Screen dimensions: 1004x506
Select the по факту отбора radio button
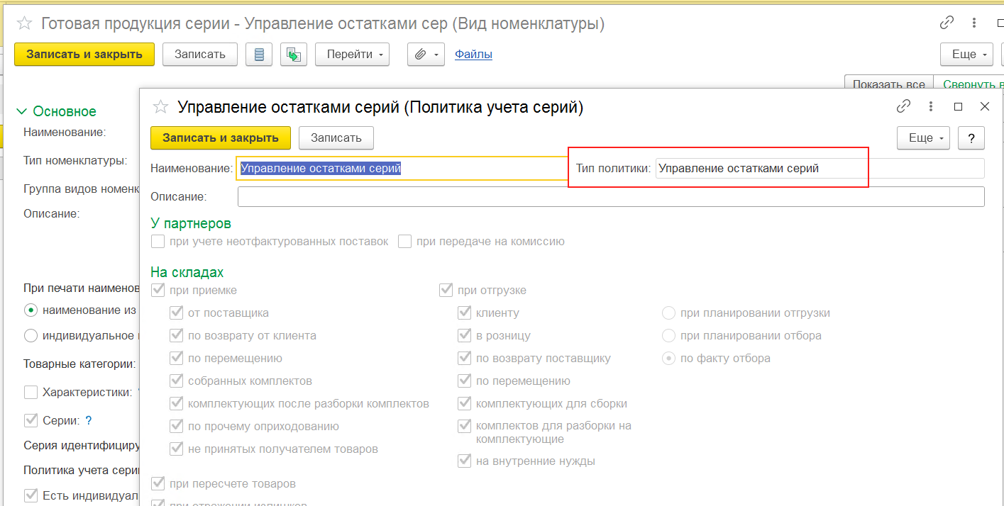click(668, 359)
